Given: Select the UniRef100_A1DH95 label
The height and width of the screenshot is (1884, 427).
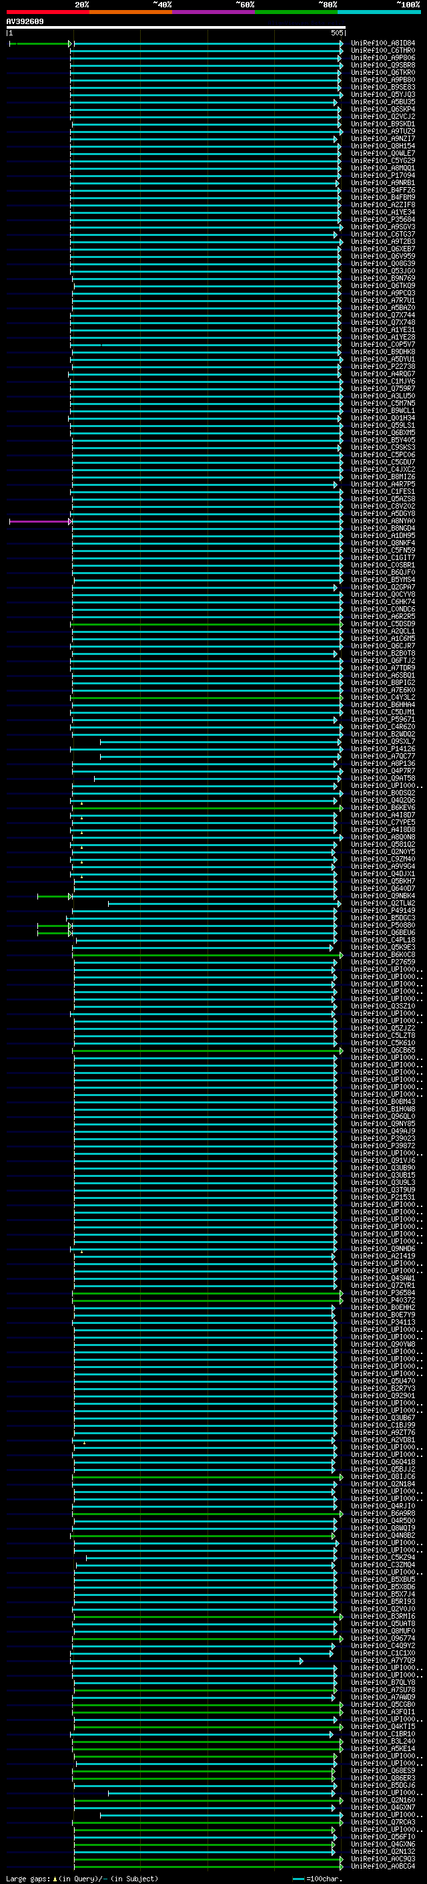Looking at the screenshot, I should (383, 535).
